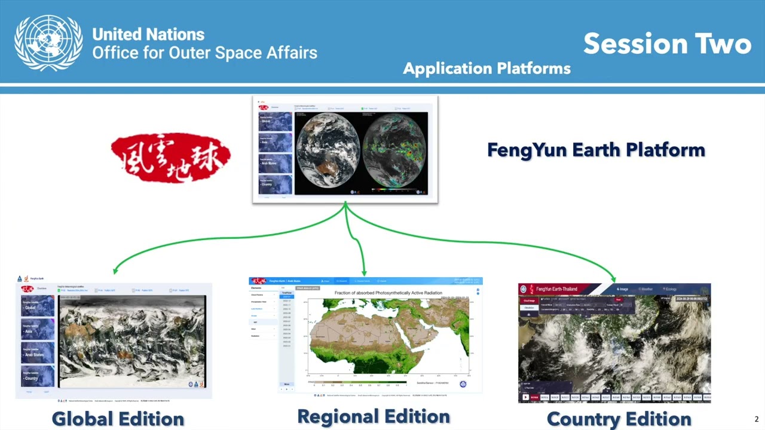The width and height of the screenshot is (765, 430).
Task: Click the Thailand timeline play button
Action: pos(525,397)
